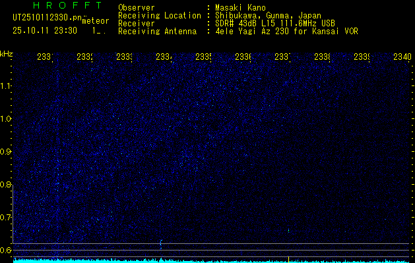The image size is (415, 263).
Task: Select the 1.1 kHz frequency label
Action: 6,86
